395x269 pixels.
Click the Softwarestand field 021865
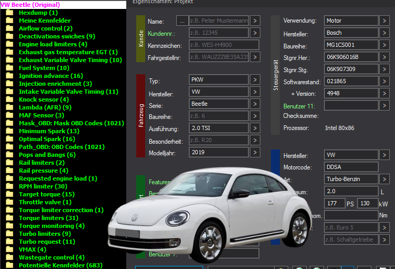point(351,81)
